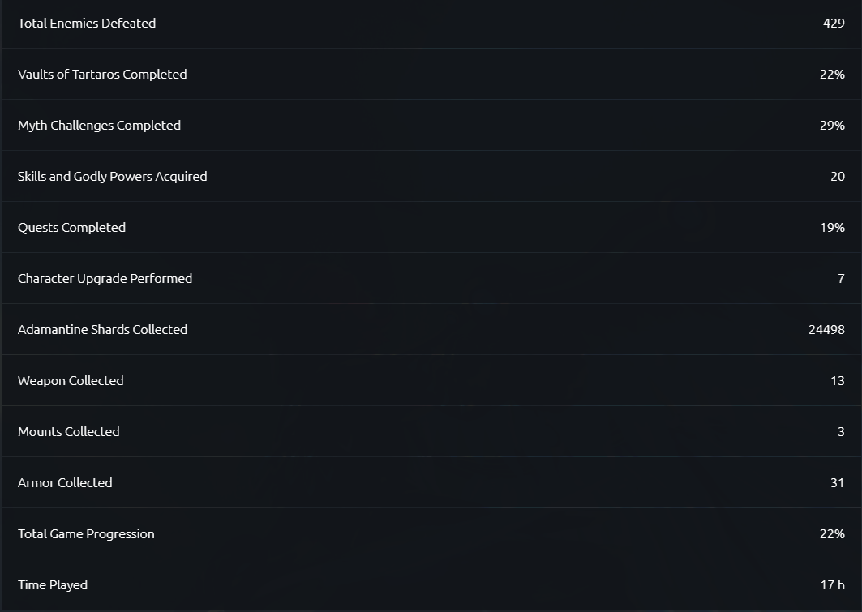Click the 13 weapons collected value

[837, 381]
